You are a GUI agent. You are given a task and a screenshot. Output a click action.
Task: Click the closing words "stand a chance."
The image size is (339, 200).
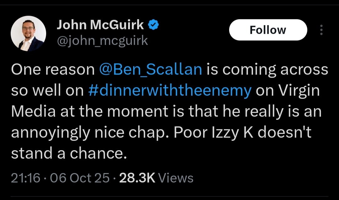tap(69, 154)
